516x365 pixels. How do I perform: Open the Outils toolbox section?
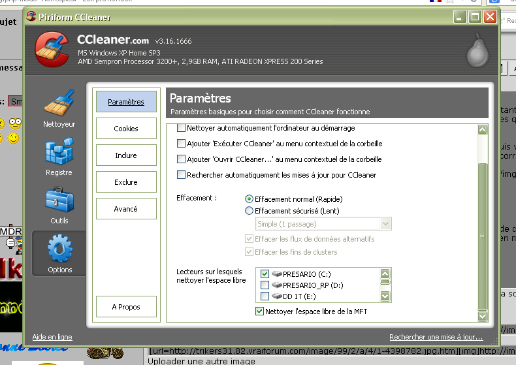(x=59, y=206)
